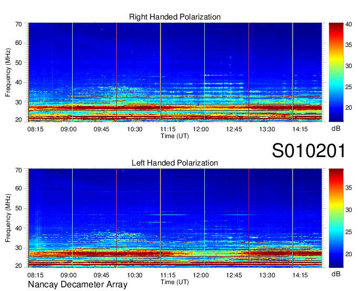Click 11:15 time tick on Right Handed plot
This screenshot has width=358, height=291.
click(x=167, y=129)
